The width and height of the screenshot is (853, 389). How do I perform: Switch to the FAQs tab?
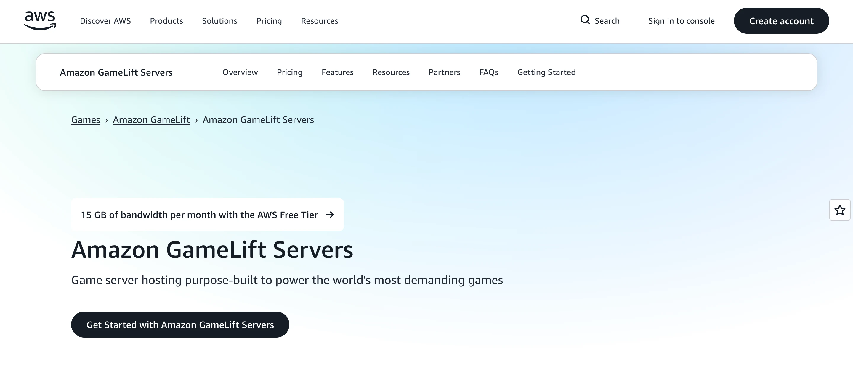click(x=489, y=72)
